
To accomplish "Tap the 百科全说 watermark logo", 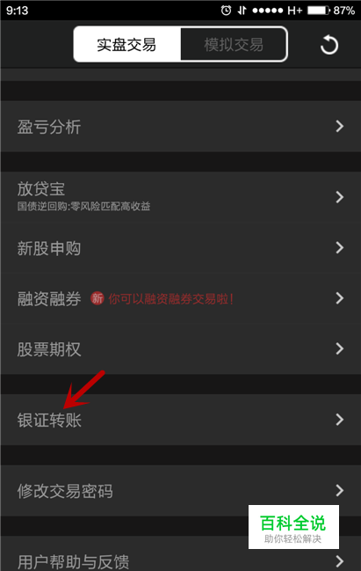I will coord(293,527).
